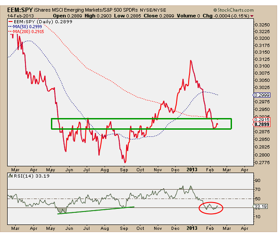Click the iShares MSCI Emerging Markets/S&P 500 SPDRs name

click(x=86, y=10)
